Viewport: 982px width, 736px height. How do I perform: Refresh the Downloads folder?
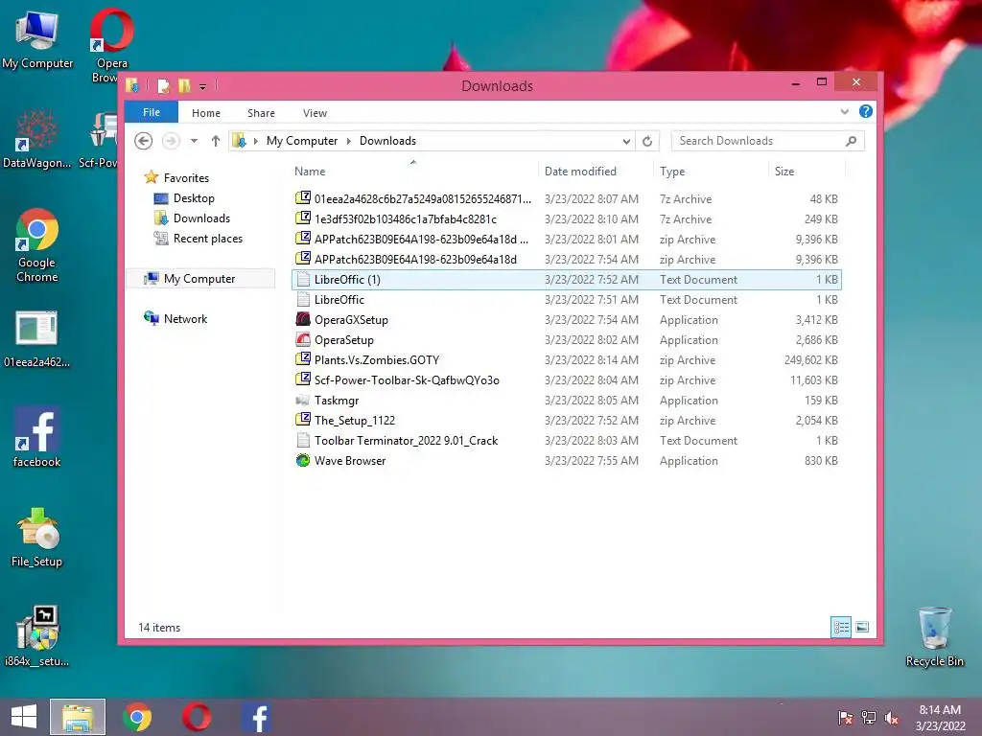(647, 142)
